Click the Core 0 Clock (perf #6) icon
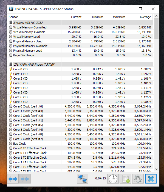The width and height of the screenshot is (164, 192). tap(11, 106)
